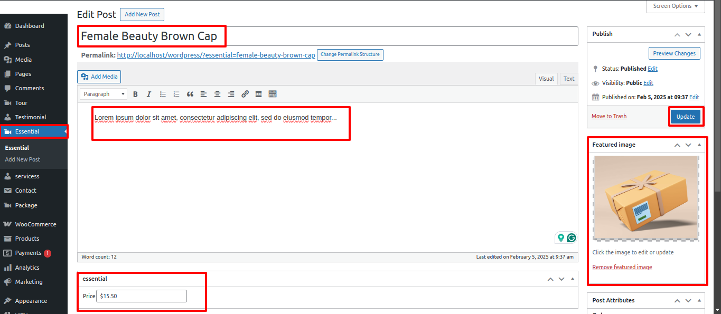
Task: Open the Paragraph format dropdown
Action: point(104,94)
